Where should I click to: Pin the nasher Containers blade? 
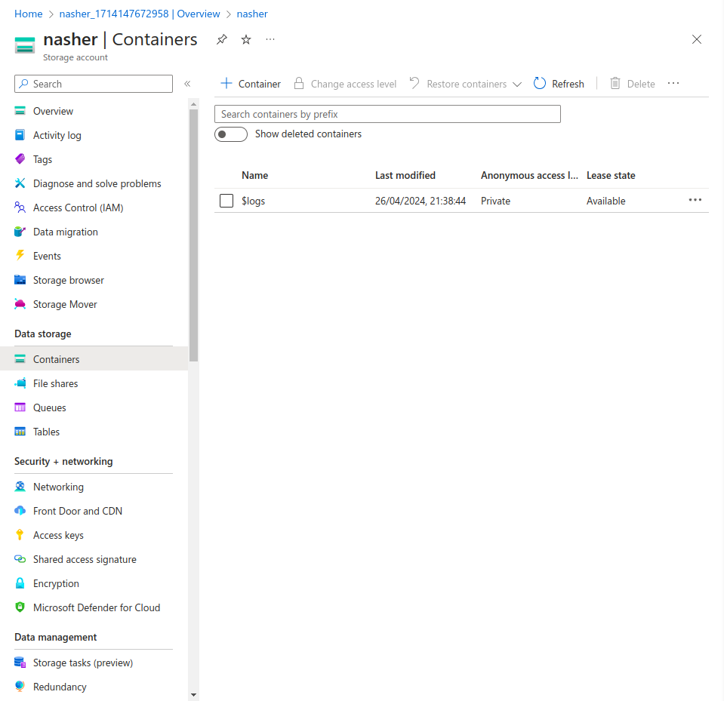click(x=221, y=39)
